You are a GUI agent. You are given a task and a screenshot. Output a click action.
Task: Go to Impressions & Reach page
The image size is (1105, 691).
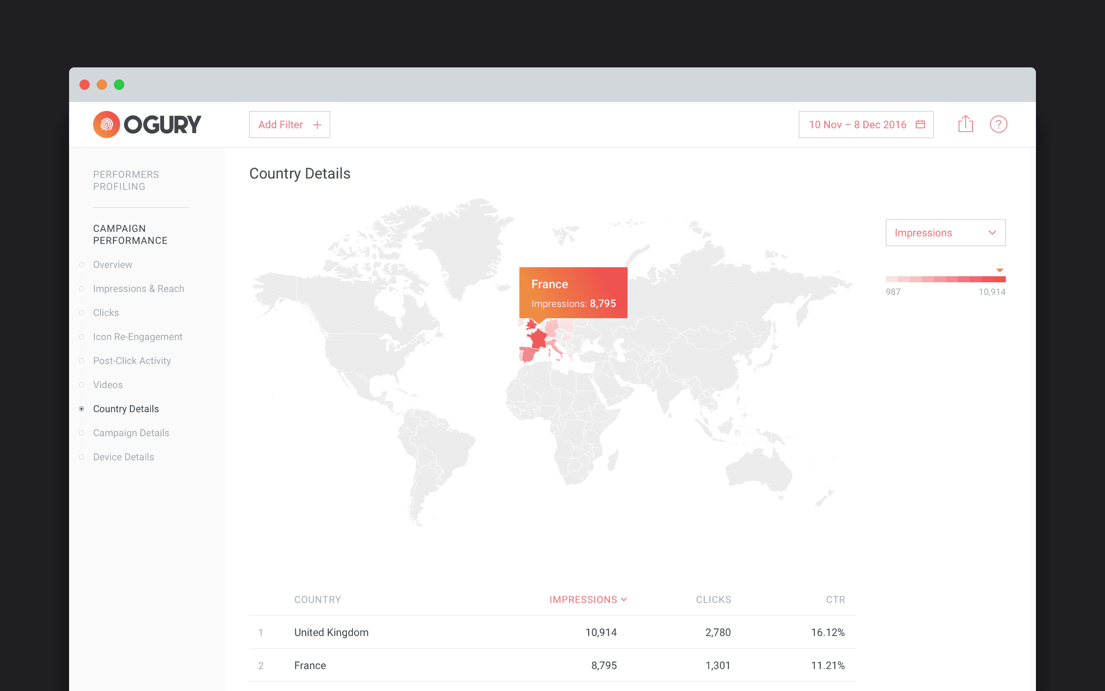[139, 289]
